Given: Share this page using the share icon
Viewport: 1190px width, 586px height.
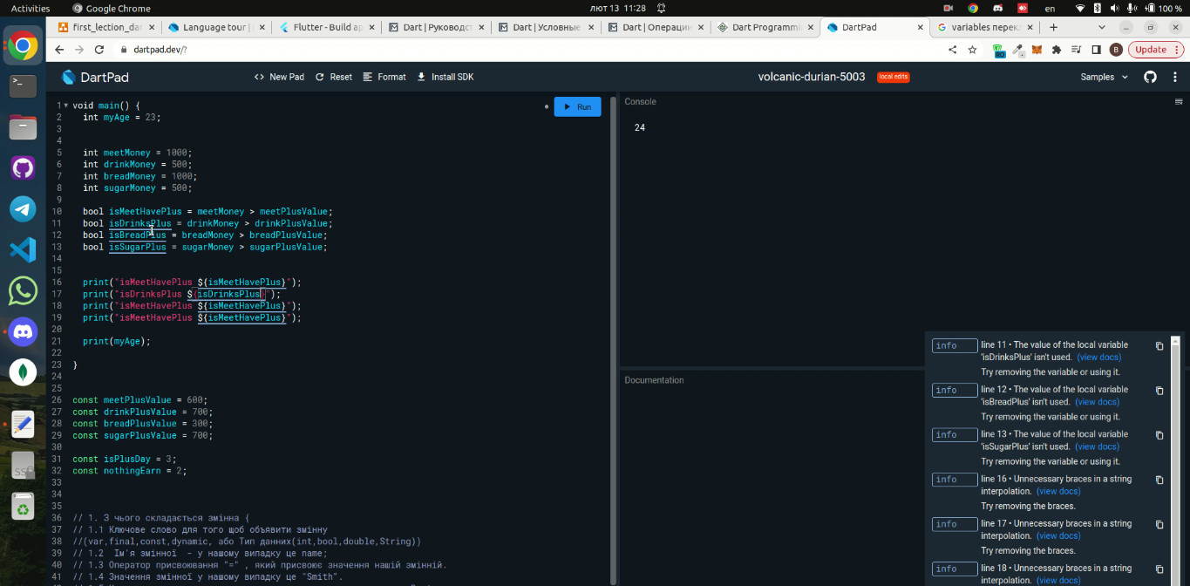Looking at the screenshot, I should [952, 50].
